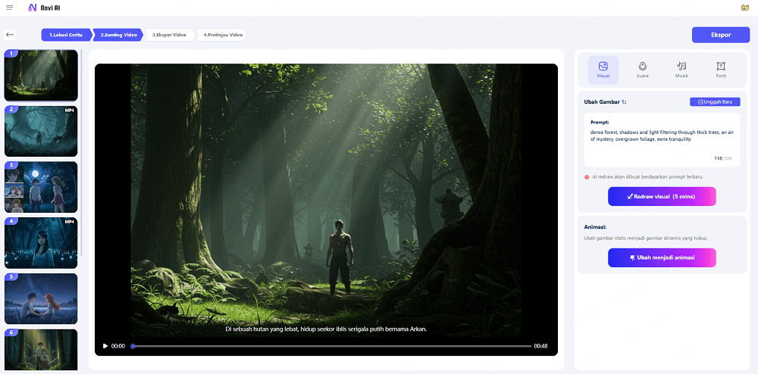Click the thumbnail list scrollbar

[x=82, y=152]
